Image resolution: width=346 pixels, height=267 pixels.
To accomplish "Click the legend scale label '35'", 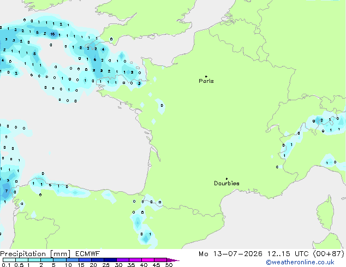I will point(131,265).
